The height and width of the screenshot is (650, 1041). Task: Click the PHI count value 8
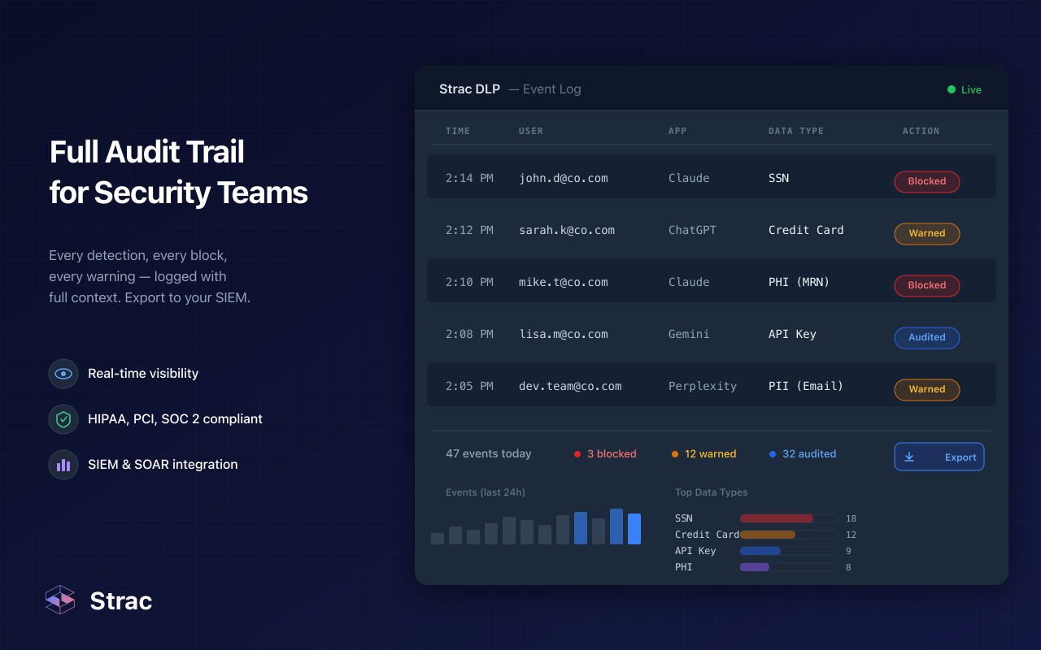coord(848,567)
